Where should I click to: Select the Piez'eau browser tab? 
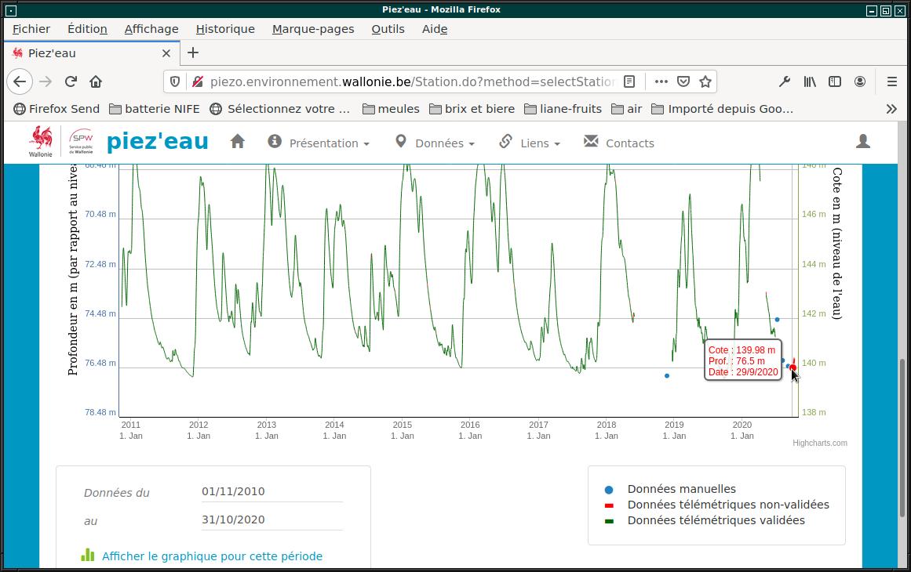92,53
